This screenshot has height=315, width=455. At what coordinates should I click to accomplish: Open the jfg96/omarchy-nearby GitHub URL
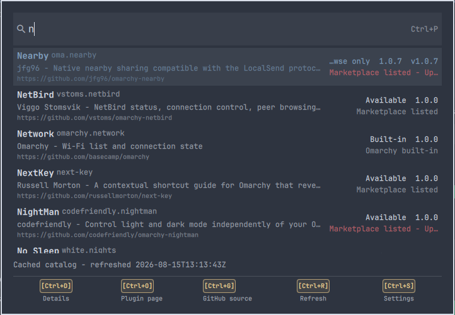(x=91, y=79)
